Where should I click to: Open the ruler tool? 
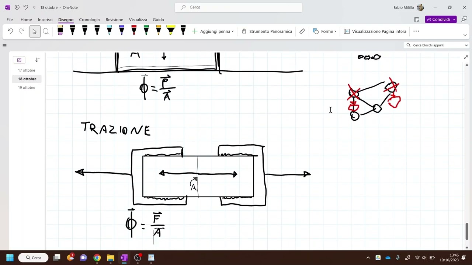pyautogui.click(x=302, y=31)
